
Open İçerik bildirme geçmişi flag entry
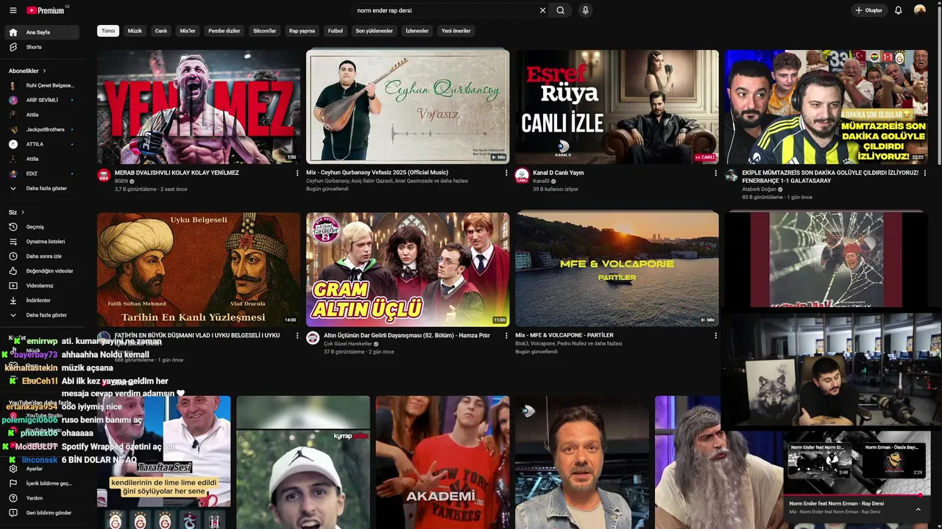[x=41, y=483]
